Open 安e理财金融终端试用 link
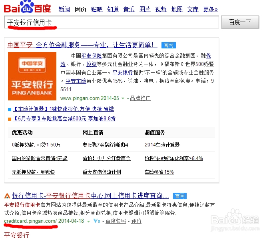 [106, 145]
